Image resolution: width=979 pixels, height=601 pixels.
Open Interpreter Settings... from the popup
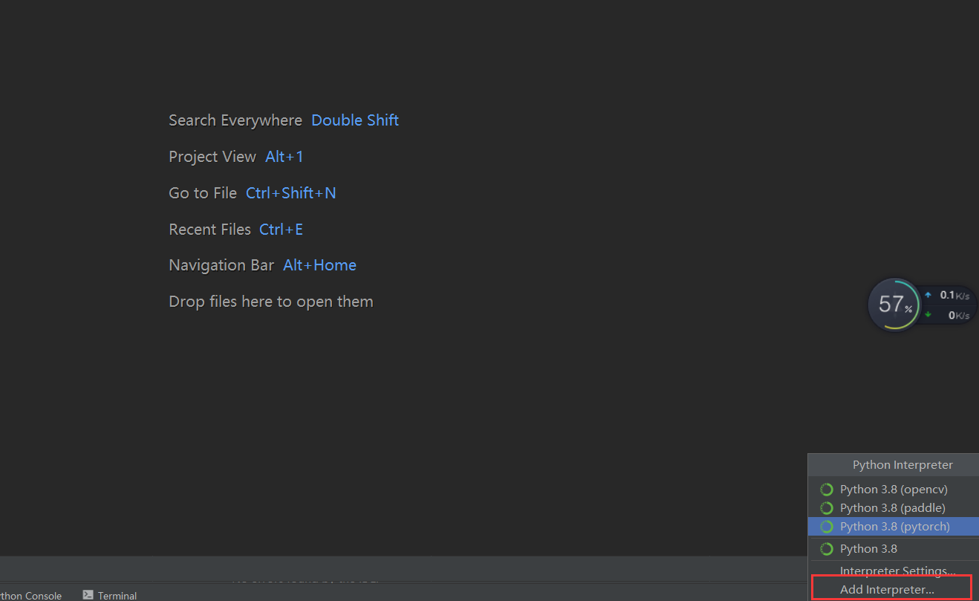897,571
